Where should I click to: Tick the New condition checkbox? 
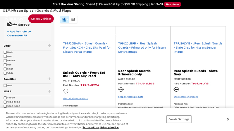pyautogui.click(x=5, y=86)
